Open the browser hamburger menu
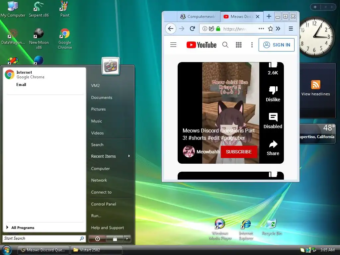 [x=291, y=29]
